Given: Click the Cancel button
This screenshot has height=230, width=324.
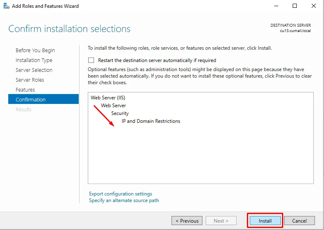Looking at the screenshot, I should pyautogui.click(x=299, y=221).
